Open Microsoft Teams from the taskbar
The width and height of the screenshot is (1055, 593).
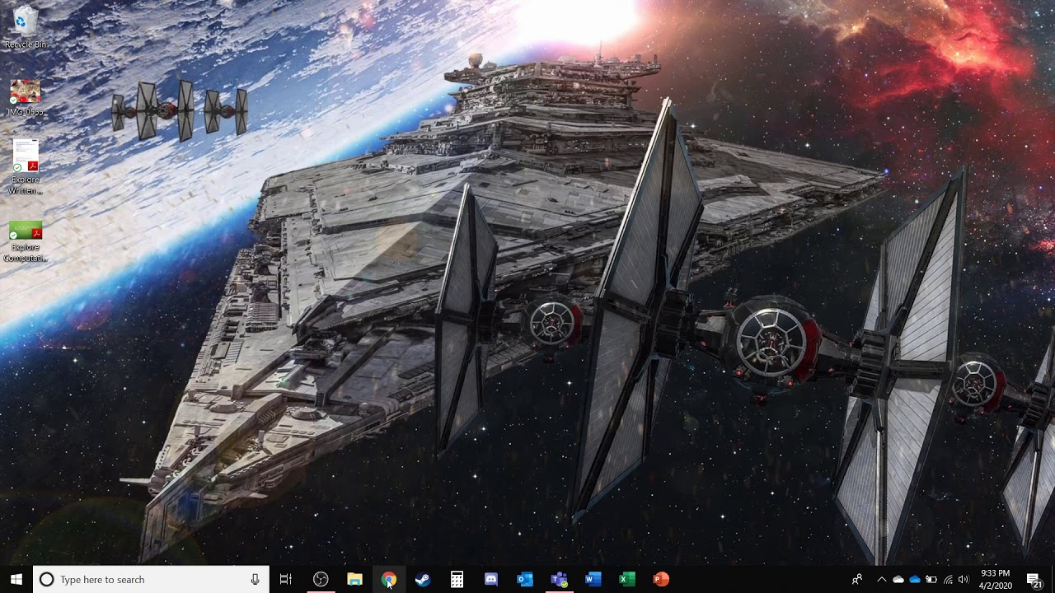click(x=560, y=580)
